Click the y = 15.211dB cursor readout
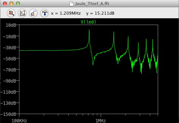 point(100,13)
